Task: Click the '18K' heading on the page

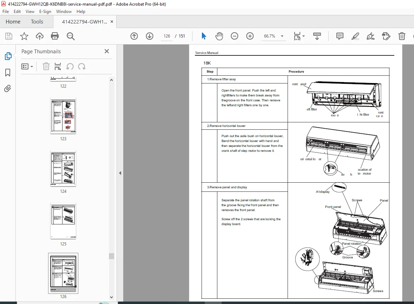Action: [207, 63]
